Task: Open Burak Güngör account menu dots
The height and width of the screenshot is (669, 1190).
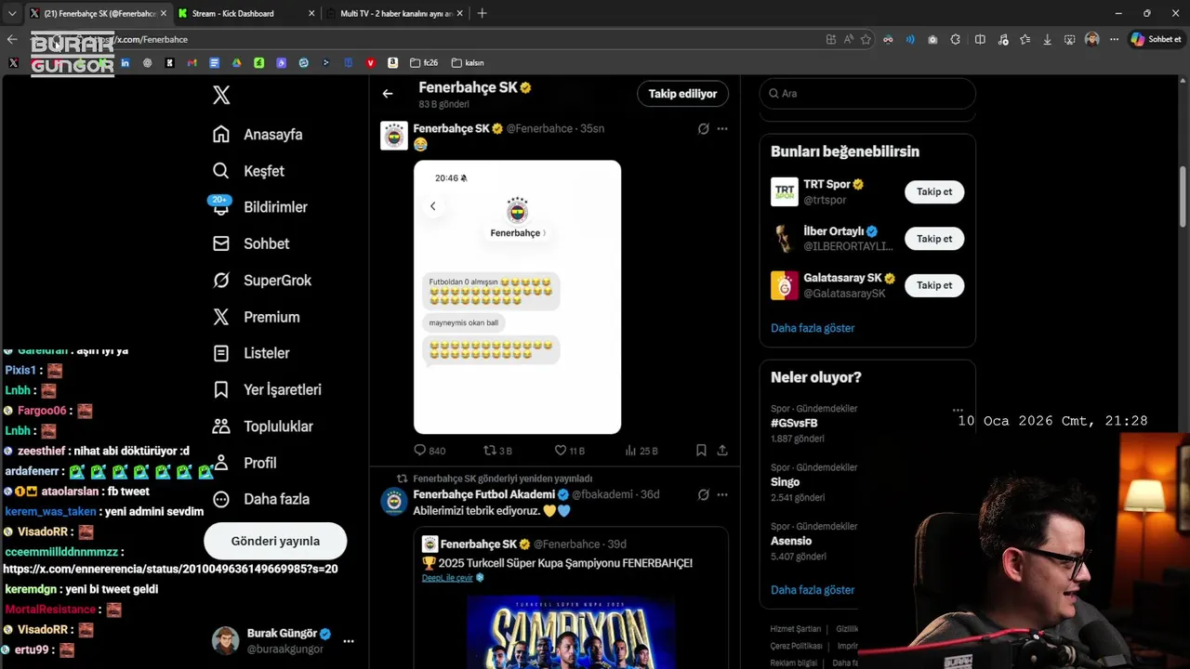Action: click(x=349, y=641)
